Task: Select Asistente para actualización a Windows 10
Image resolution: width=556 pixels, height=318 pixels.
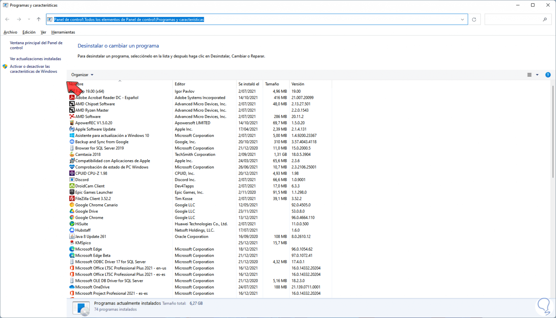Action: (112, 136)
